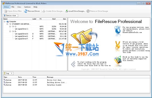Click System icon in Drives list done row

click(5, 80)
